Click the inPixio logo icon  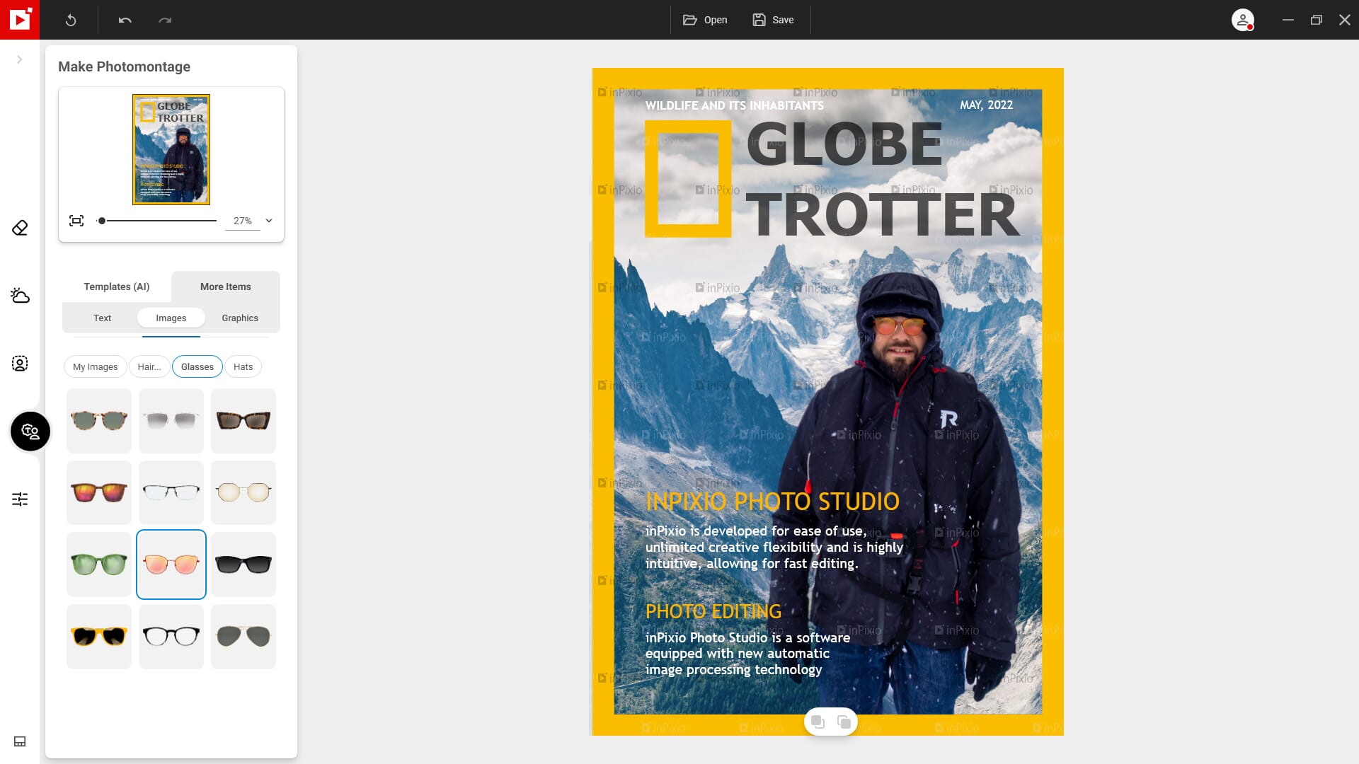(x=20, y=20)
